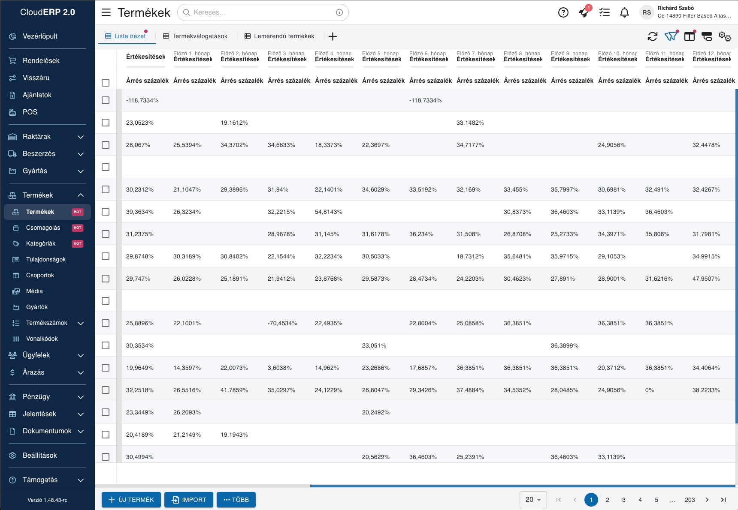Open the notifications bell
738x510 pixels.
625,12
